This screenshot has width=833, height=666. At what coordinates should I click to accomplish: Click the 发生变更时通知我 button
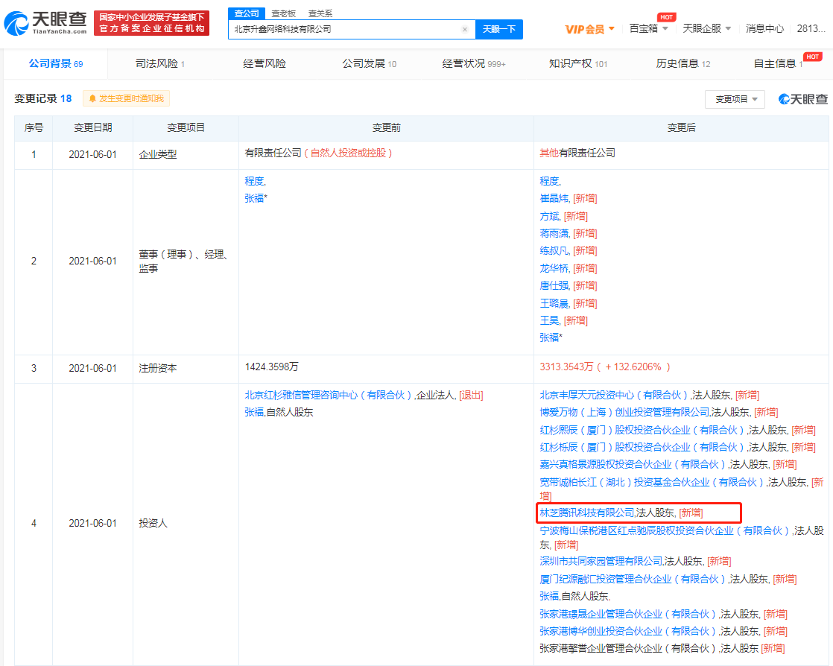click(x=127, y=99)
